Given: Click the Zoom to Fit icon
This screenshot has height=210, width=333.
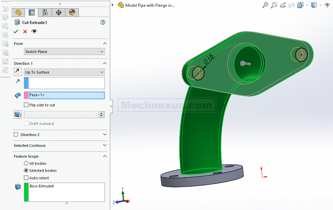Looking at the screenshot, I should coord(265,5).
